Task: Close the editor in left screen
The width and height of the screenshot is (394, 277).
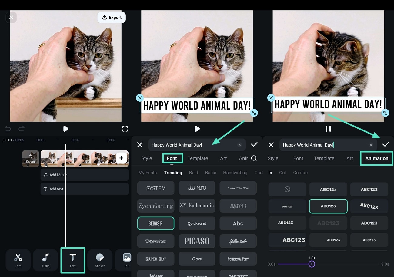Action: pyautogui.click(x=11, y=18)
